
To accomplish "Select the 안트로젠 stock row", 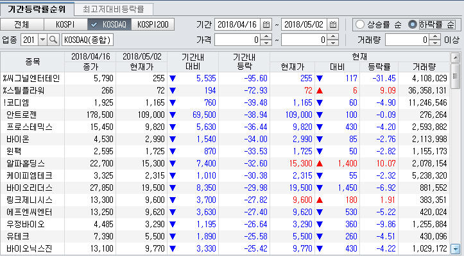I will point(225,115).
